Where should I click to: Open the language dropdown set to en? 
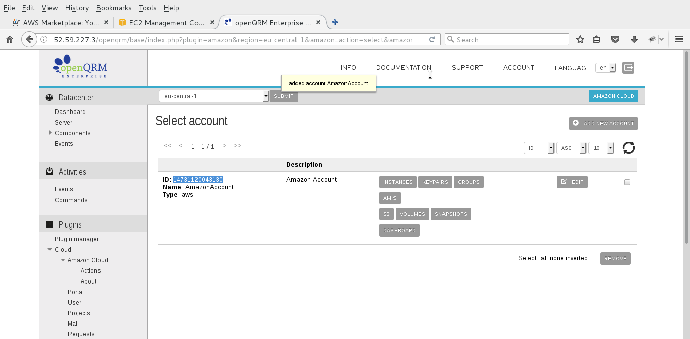coord(606,68)
